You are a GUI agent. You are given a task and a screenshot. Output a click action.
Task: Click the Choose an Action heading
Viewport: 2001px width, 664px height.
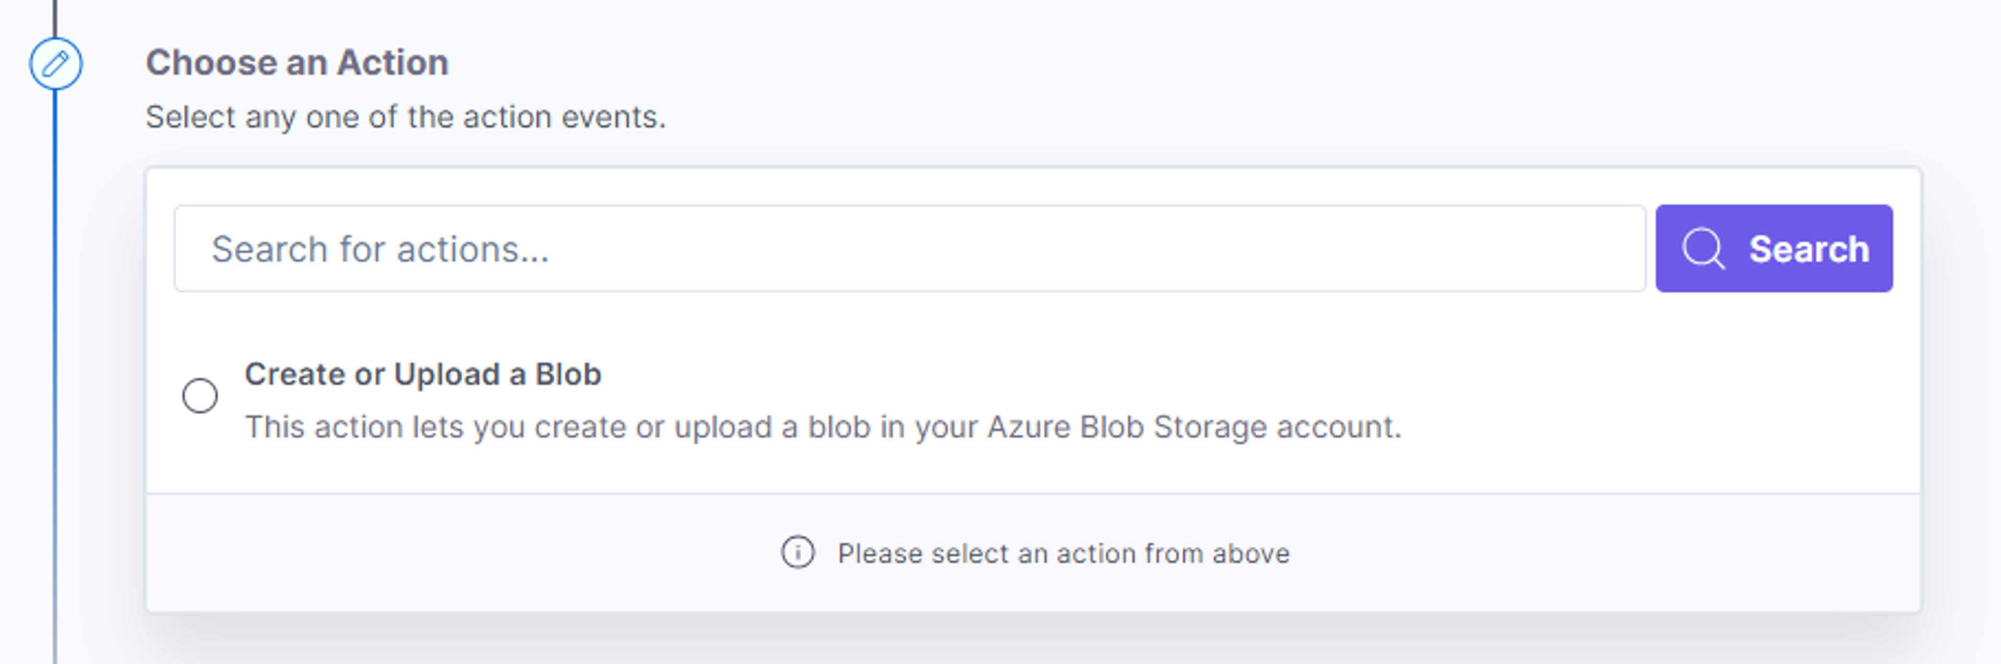(x=298, y=63)
